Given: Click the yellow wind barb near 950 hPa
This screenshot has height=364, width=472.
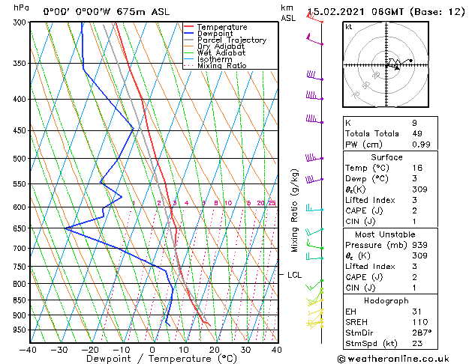Looking at the screenshot, I should pos(315,323).
